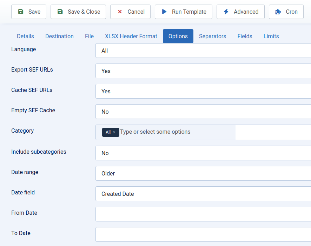This screenshot has height=246, width=311.
Task: Click the Run Template play icon
Action: pos(164,12)
